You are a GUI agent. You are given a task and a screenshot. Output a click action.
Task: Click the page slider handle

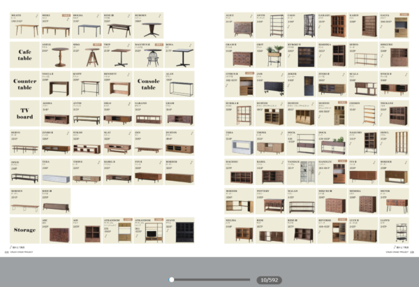pyautogui.click(x=172, y=279)
